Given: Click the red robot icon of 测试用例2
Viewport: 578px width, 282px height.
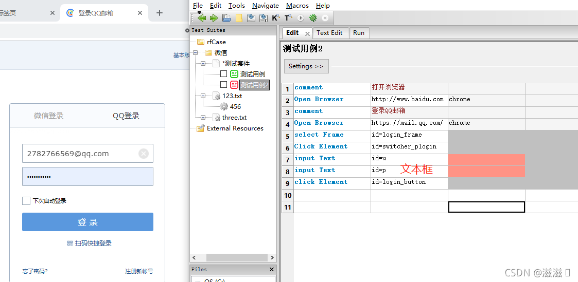Looking at the screenshot, I should tap(234, 85).
